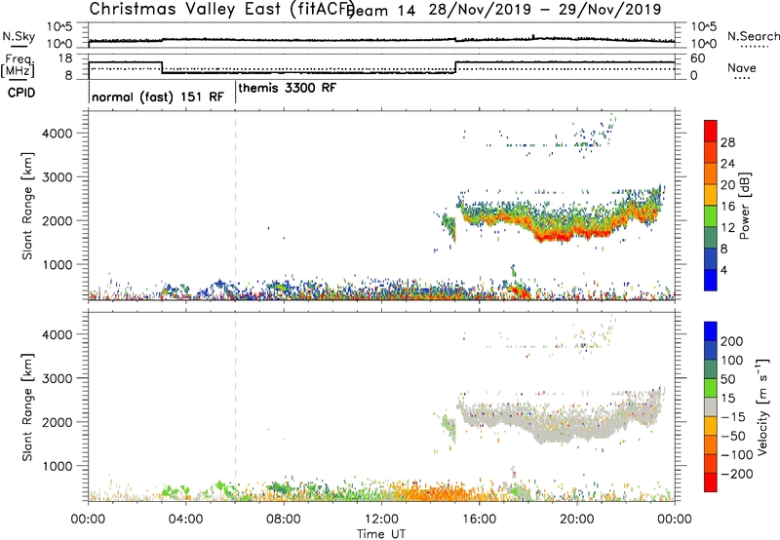Click the "28/Nov/2019" start date text
The height and width of the screenshot is (540, 780).
pos(481,9)
